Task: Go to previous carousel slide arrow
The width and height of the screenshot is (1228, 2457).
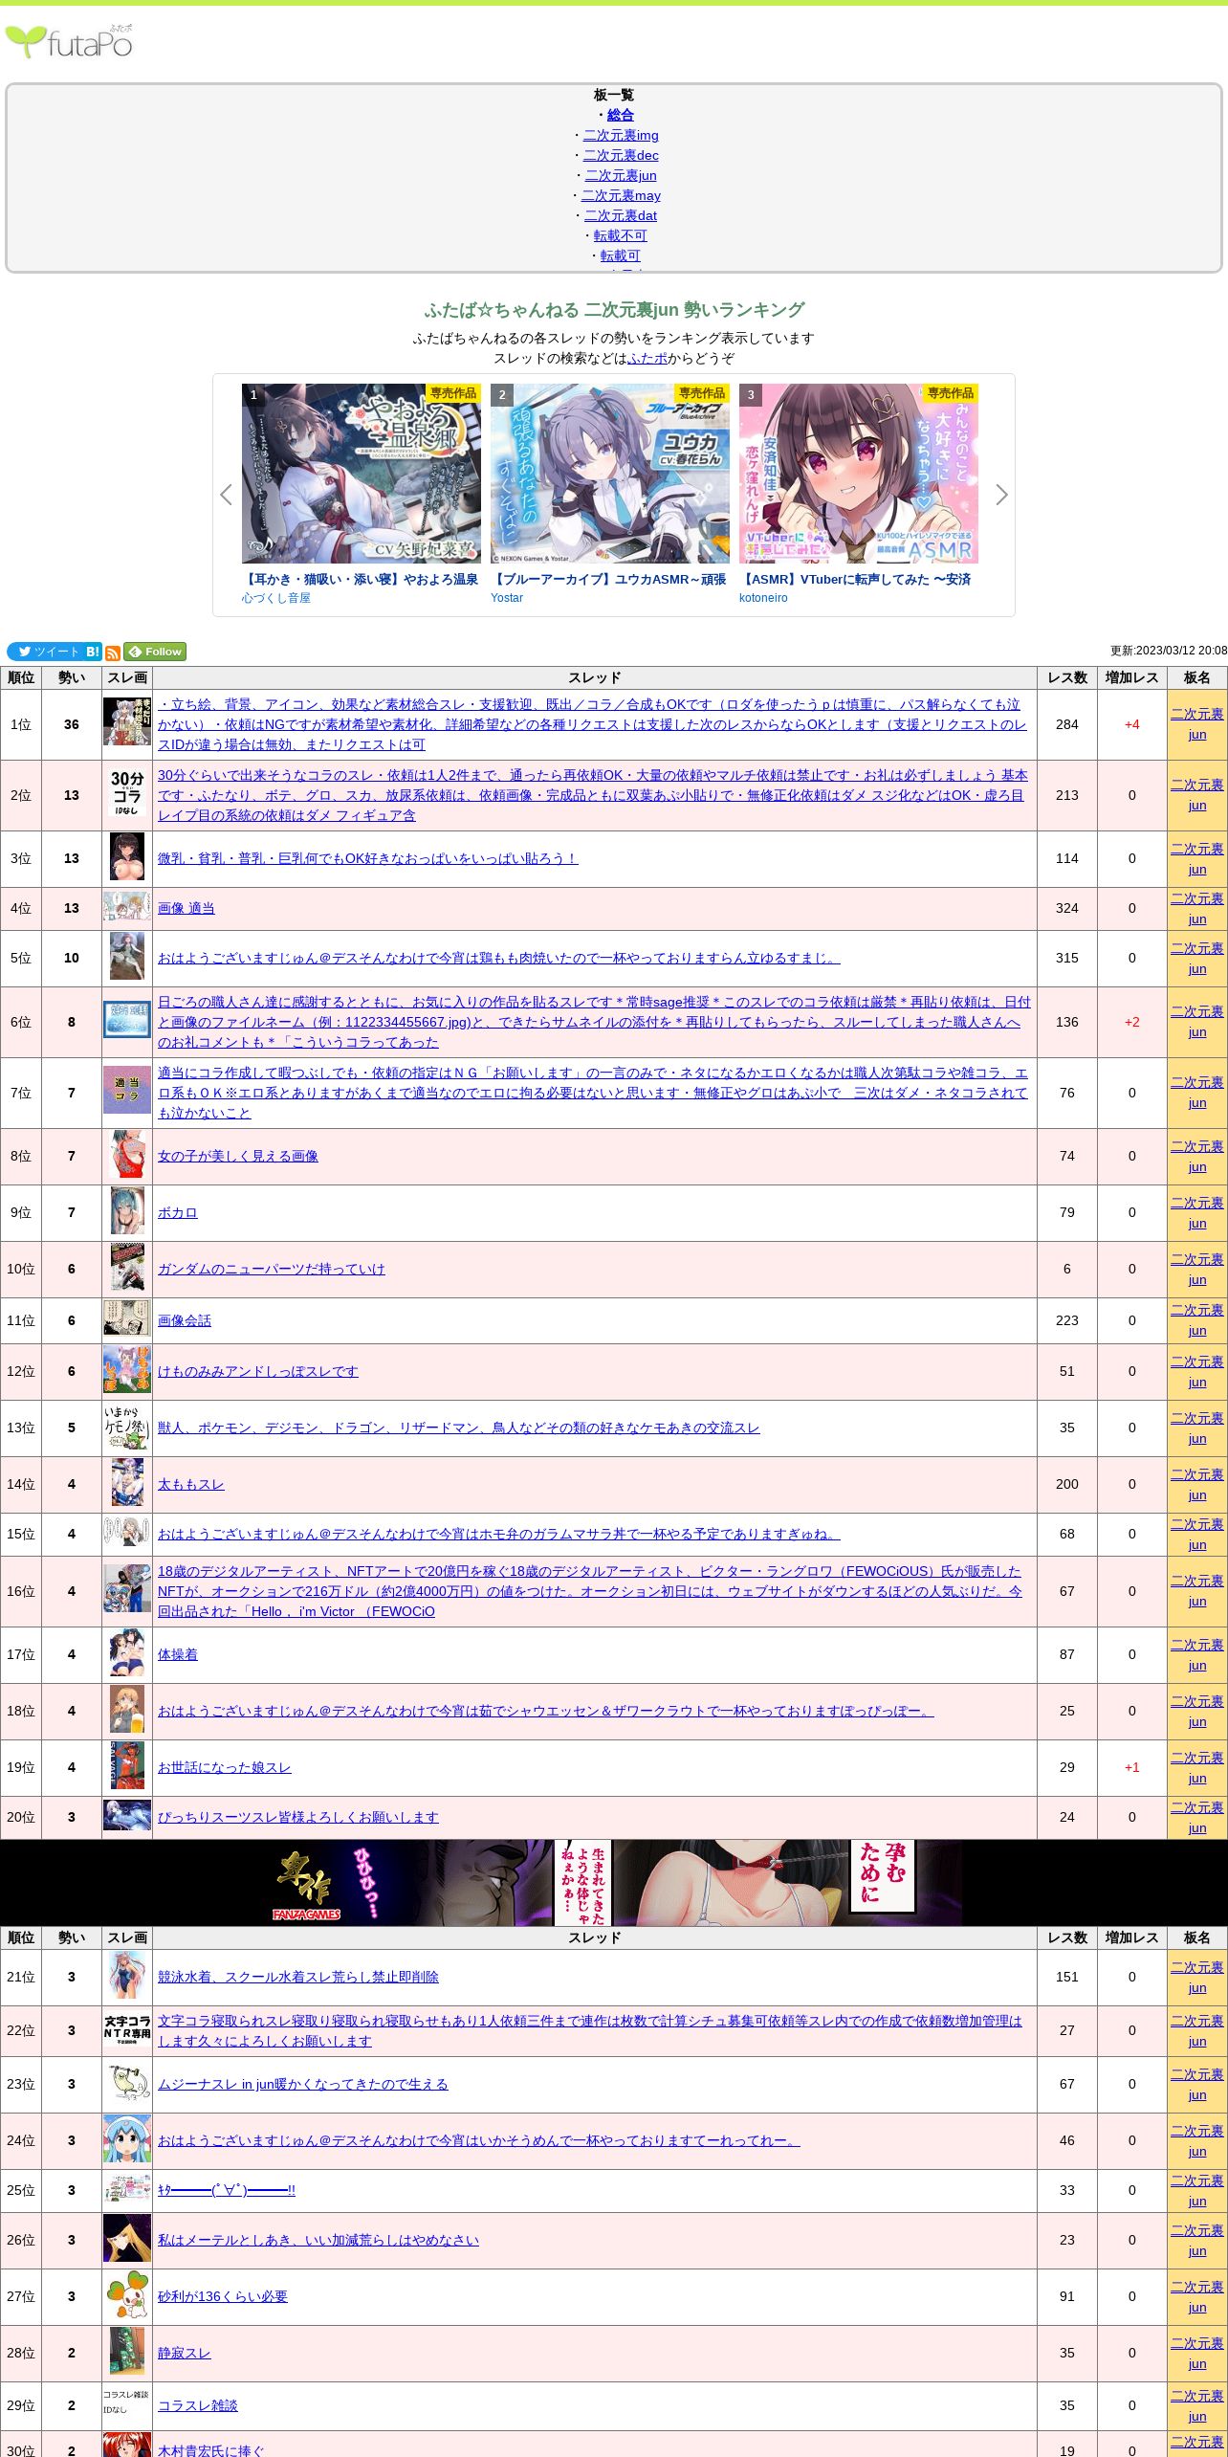Action: click(227, 495)
